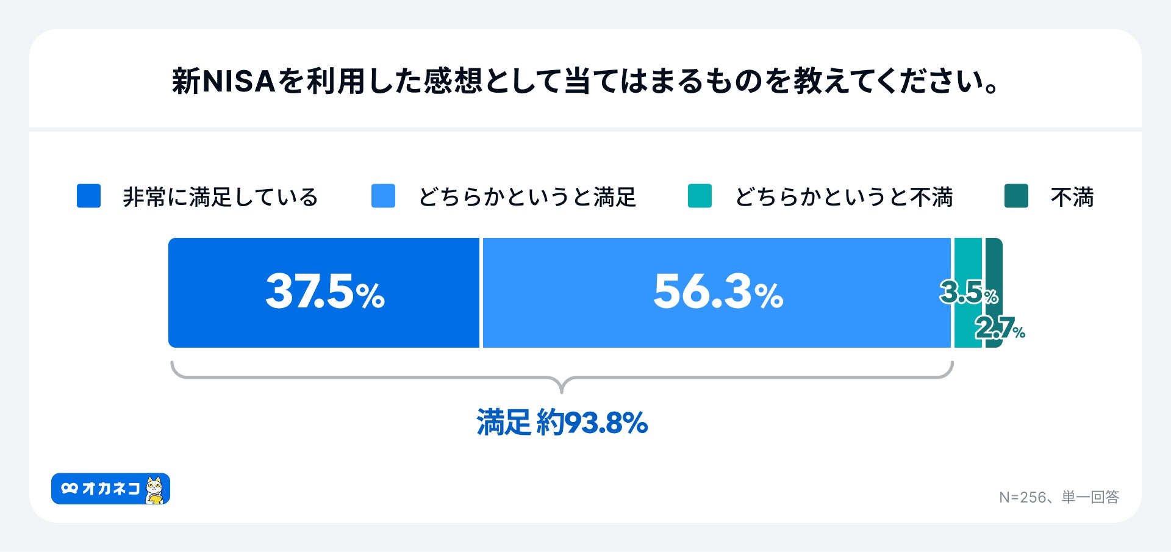Select the どちらかというと満足 legend color square
Viewport: 1171px width, 552px height.
383,196
